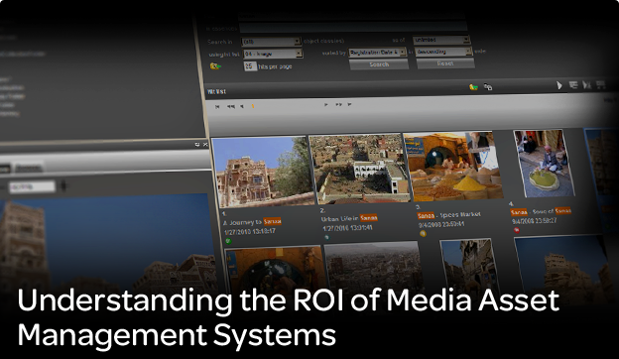This screenshot has width=619, height=359.
Task: Click the play arrow icon in hit list toolbar
Action: point(559,85)
